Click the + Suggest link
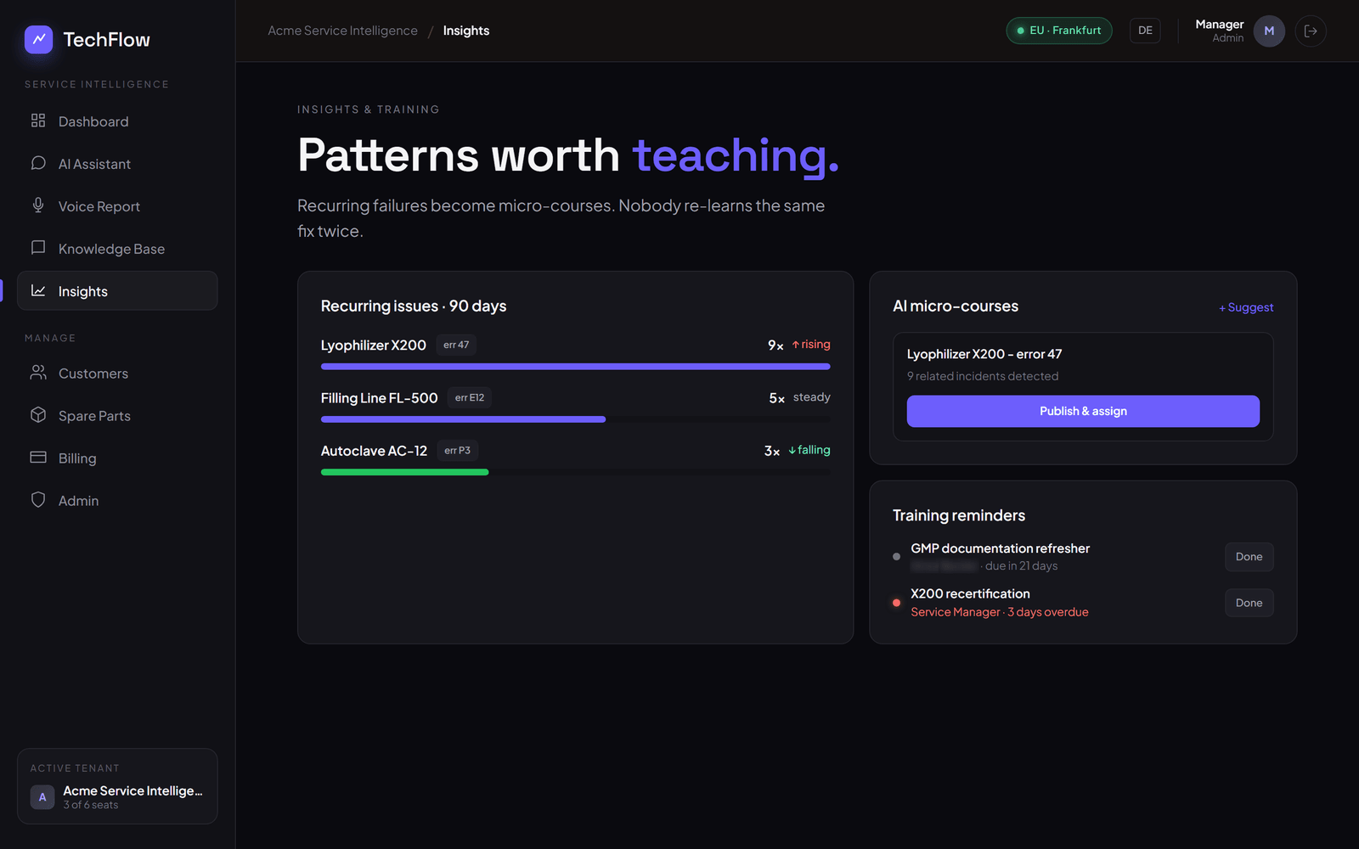 tap(1246, 307)
